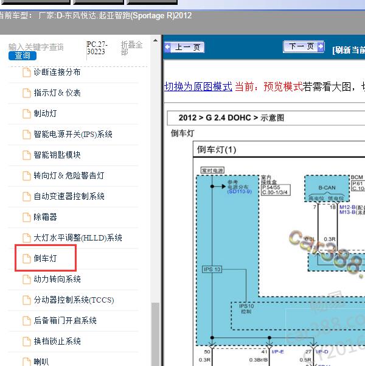Image resolution: width=365 pixels, height=366 pixels.
Task: Select 制动灯 in the list
Action: point(45,113)
